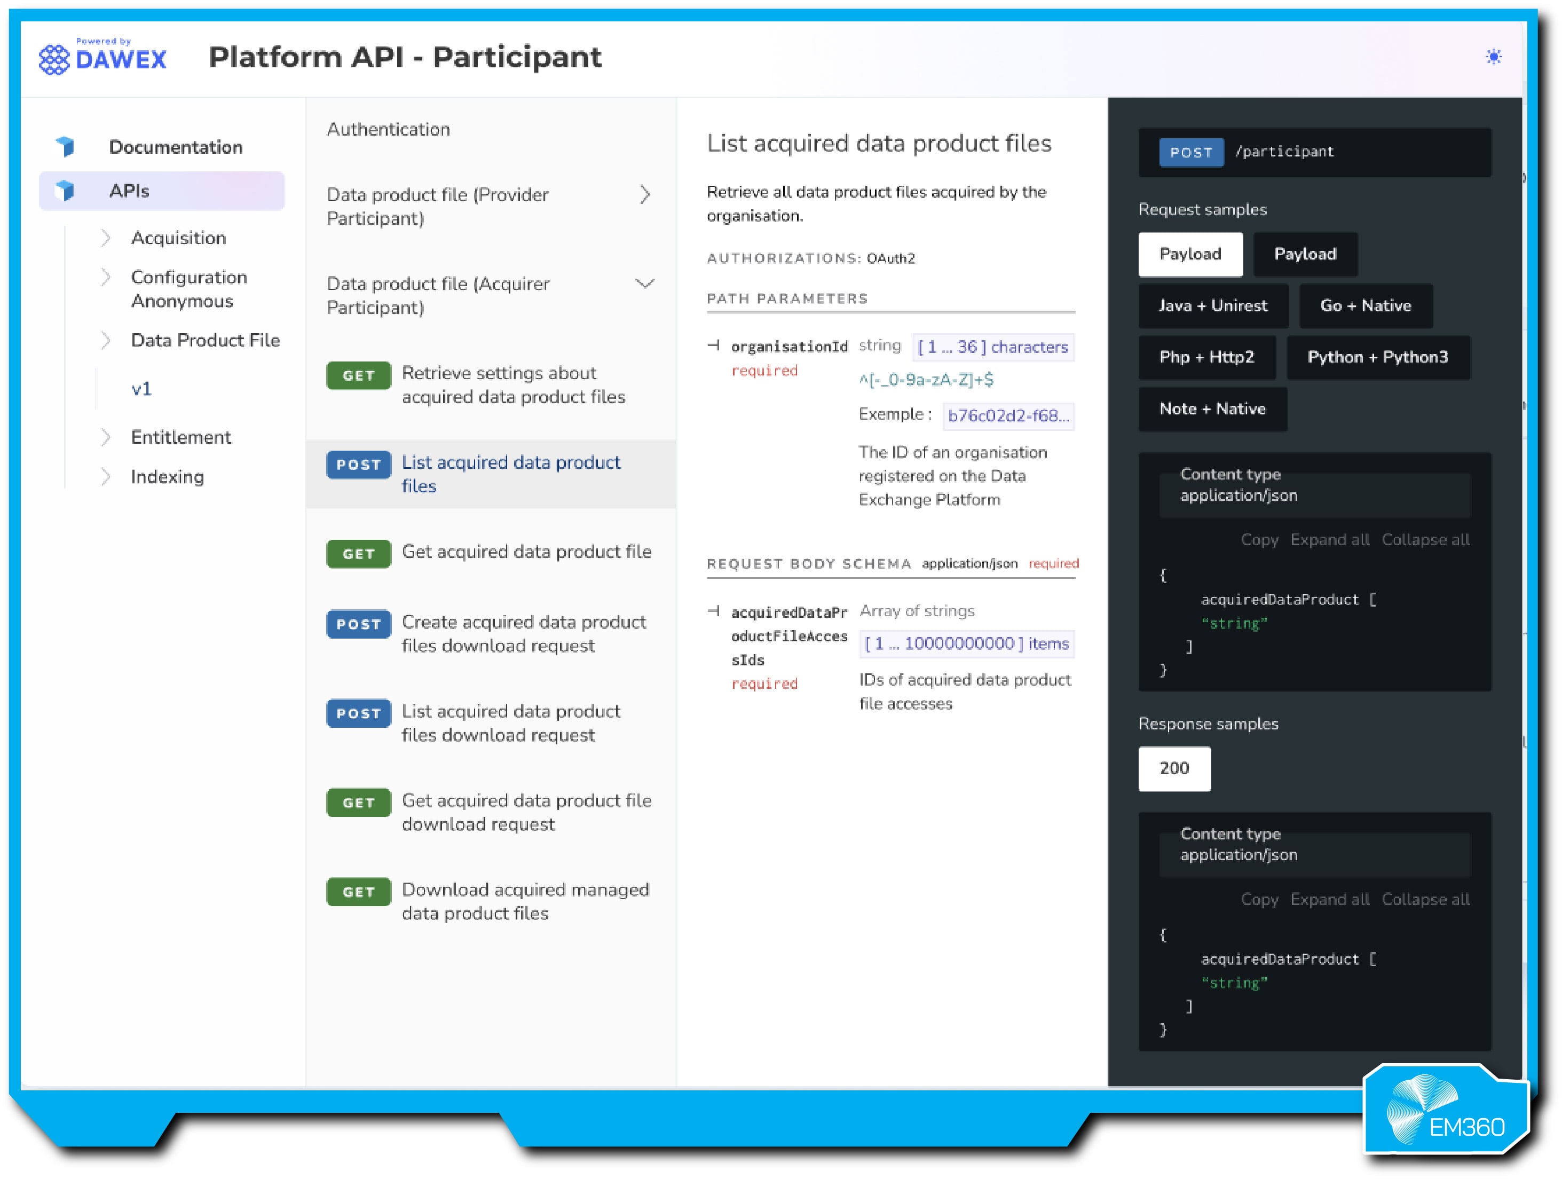Expand the 'Data product file (Provider Participant)' section
The width and height of the screenshot is (1562, 1179).
(x=645, y=194)
